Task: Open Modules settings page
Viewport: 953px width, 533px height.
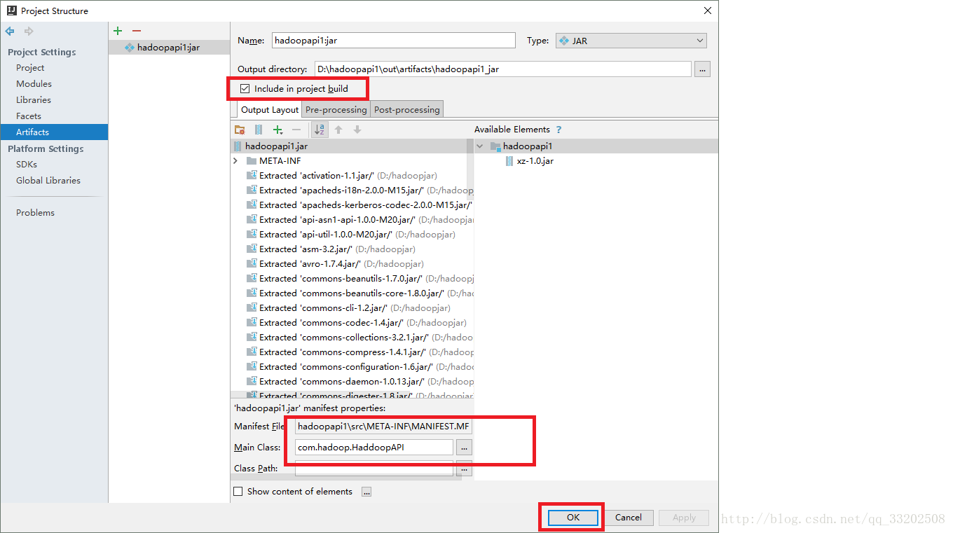Action: [x=34, y=84]
